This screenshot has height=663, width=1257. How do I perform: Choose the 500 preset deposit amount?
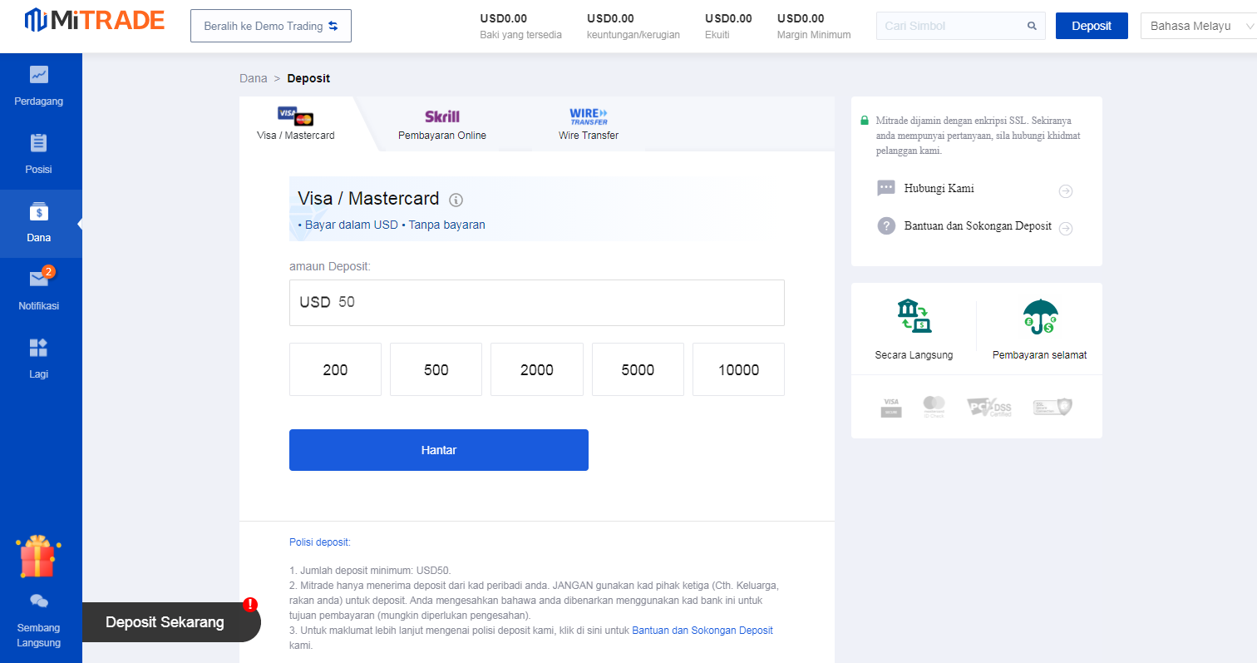click(x=436, y=369)
